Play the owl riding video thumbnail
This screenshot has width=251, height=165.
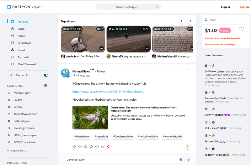click(x=83, y=39)
